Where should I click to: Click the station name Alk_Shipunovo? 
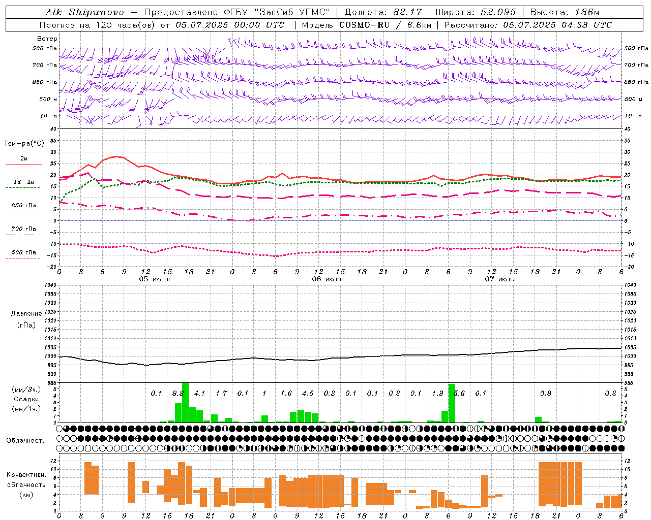coord(85,12)
